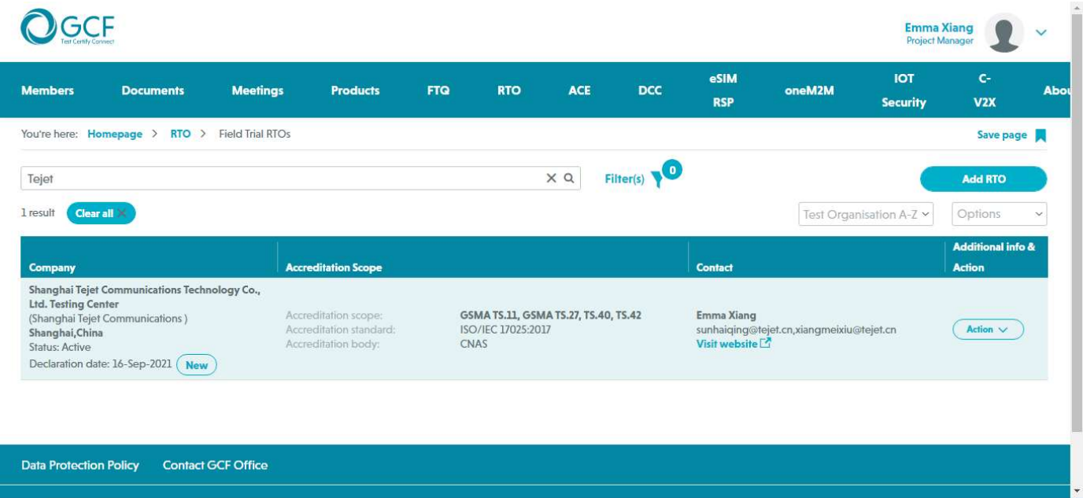
Task: Click the magnifying glass search icon
Action: pyautogui.click(x=568, y=179)
